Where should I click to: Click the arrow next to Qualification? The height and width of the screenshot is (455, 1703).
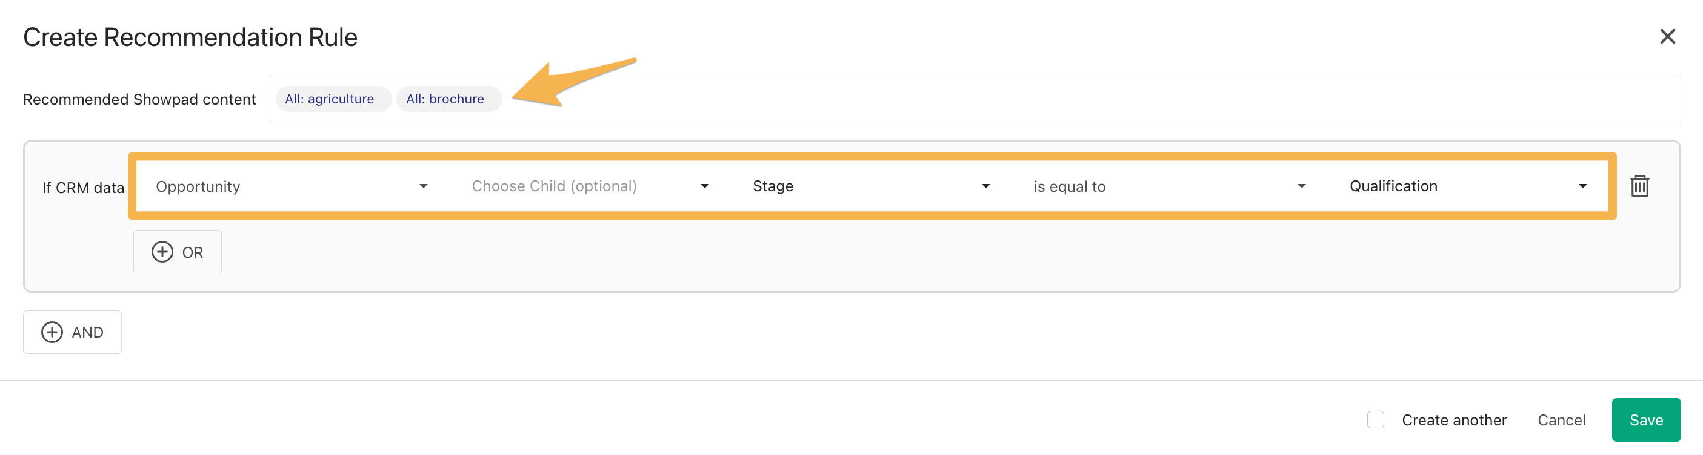pyautogui.click(x=1582, y=186)
